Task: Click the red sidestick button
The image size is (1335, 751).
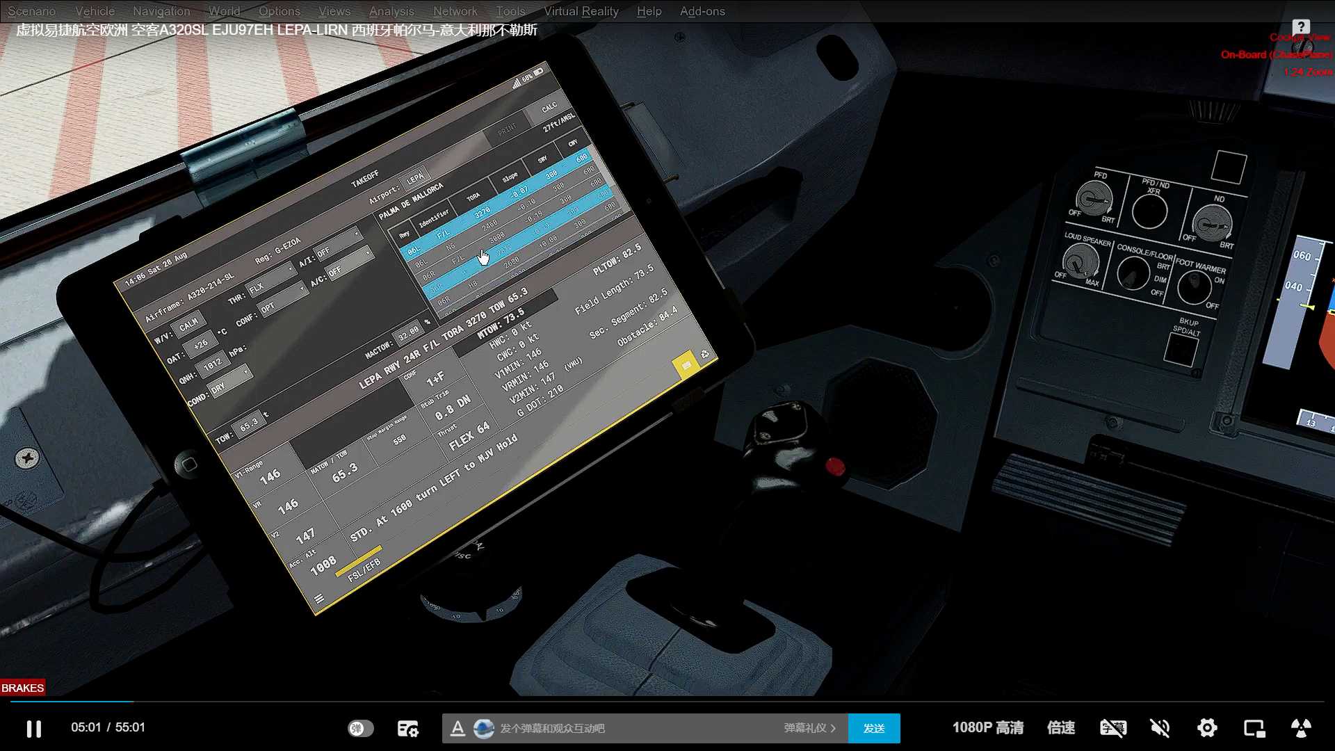Action: click(x=834, y=467)
